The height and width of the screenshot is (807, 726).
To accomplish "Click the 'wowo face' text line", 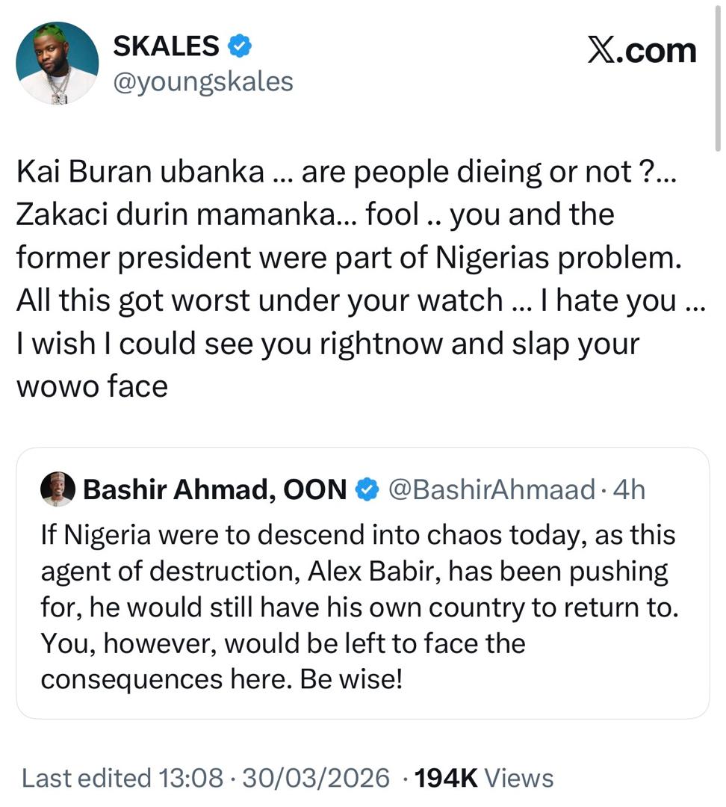I will coord(92,386).
